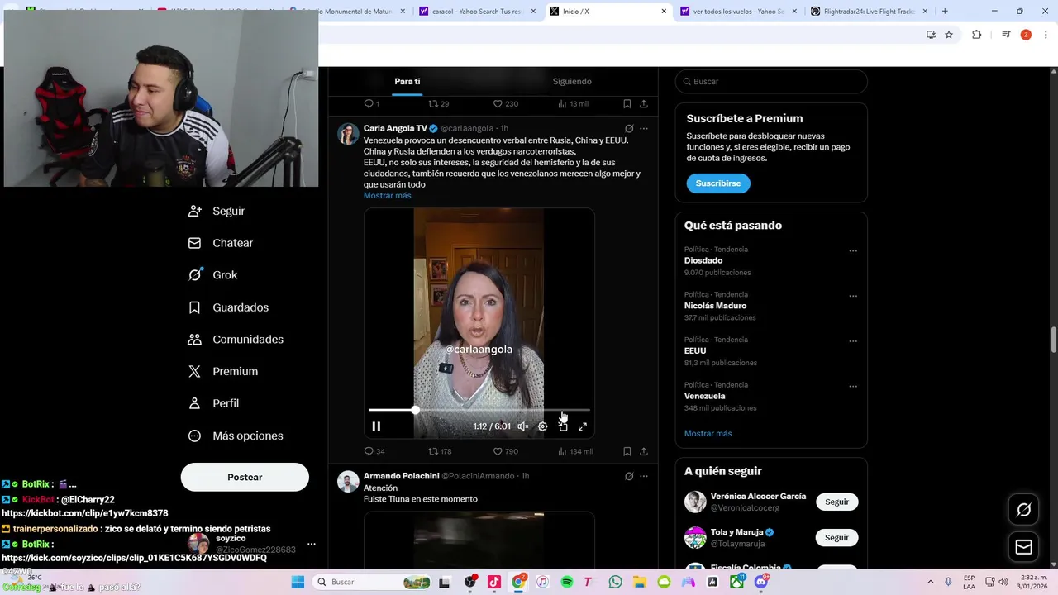Screen dimensions: 1058x595
Task: Open Más opciones in sidebar
Action: click(236, 436)
